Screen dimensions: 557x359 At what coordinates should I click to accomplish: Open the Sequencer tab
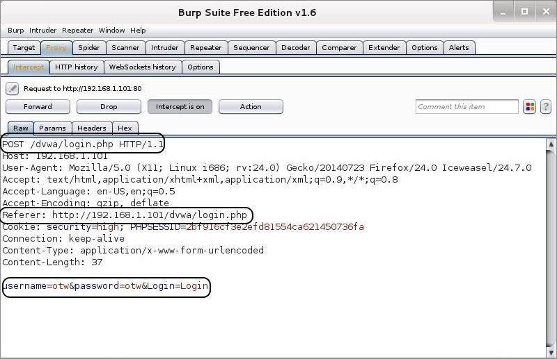[x=251, y=47]
